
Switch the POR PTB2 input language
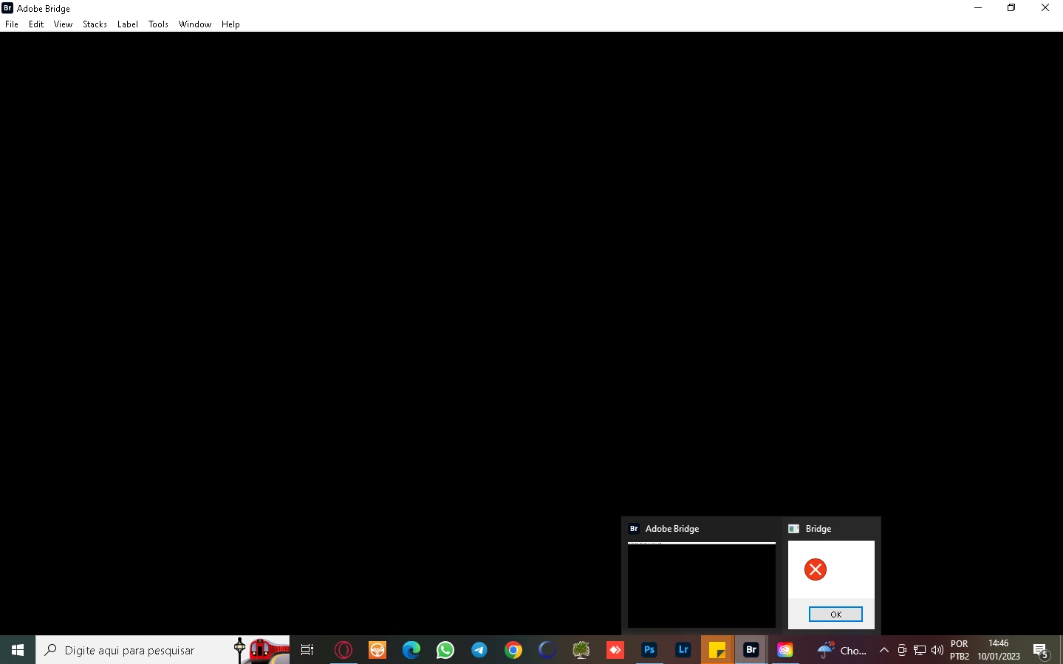click(x=960, y=650)
